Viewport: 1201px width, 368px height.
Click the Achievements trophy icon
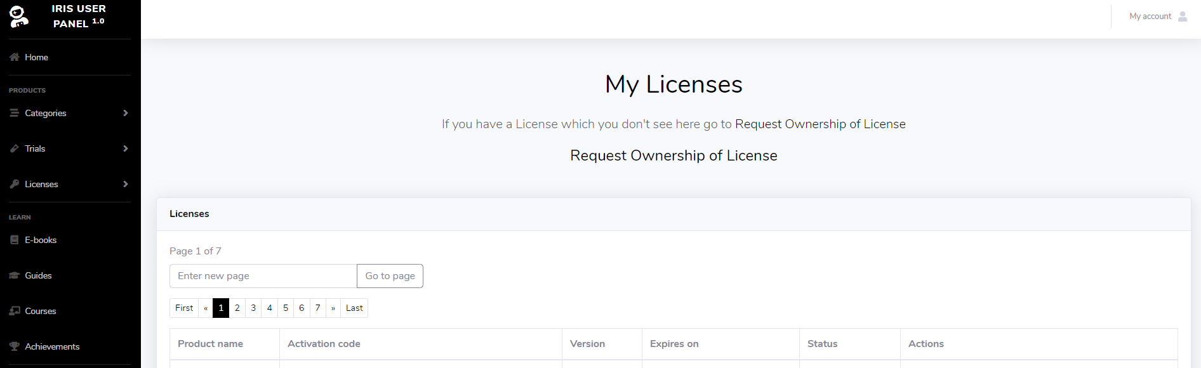pos(15,346)
